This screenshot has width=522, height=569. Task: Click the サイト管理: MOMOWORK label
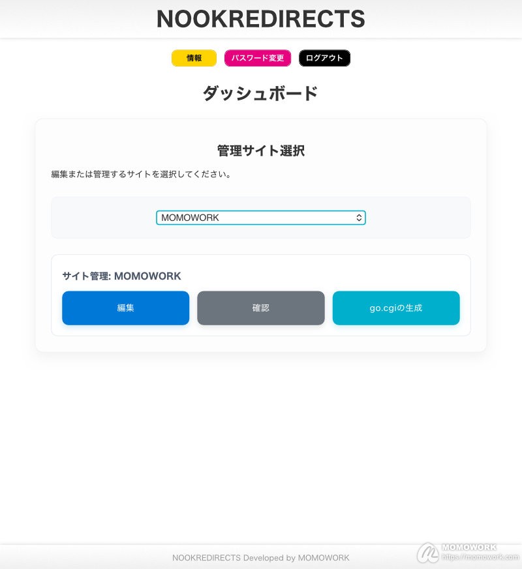tap(121, 276)
